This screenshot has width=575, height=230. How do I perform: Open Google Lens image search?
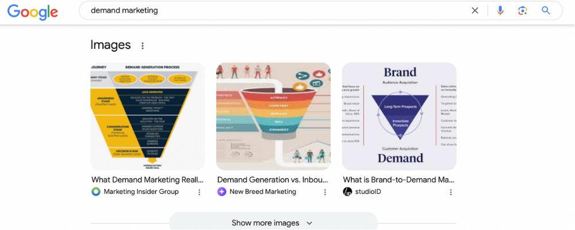tap(523, 10)
